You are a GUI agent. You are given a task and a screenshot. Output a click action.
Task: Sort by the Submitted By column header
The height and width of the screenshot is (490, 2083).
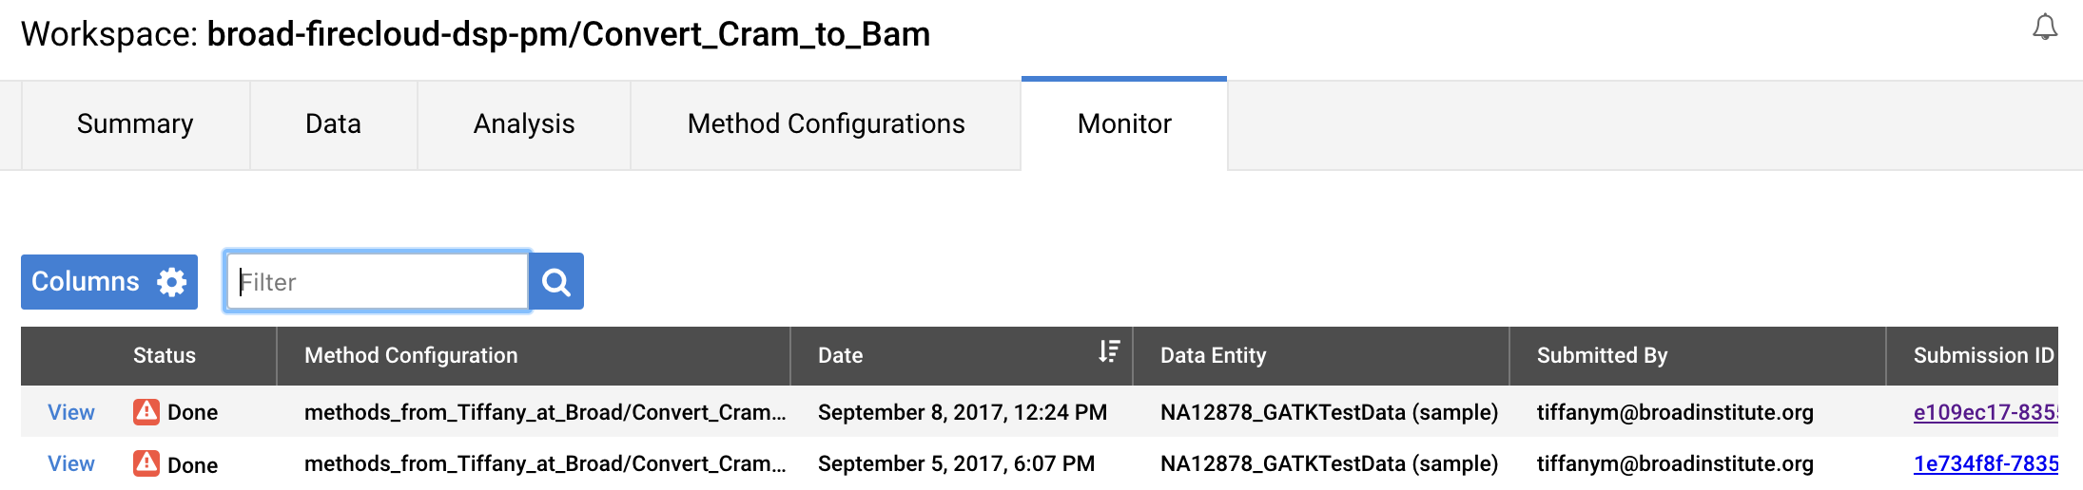pos(1602,355)
